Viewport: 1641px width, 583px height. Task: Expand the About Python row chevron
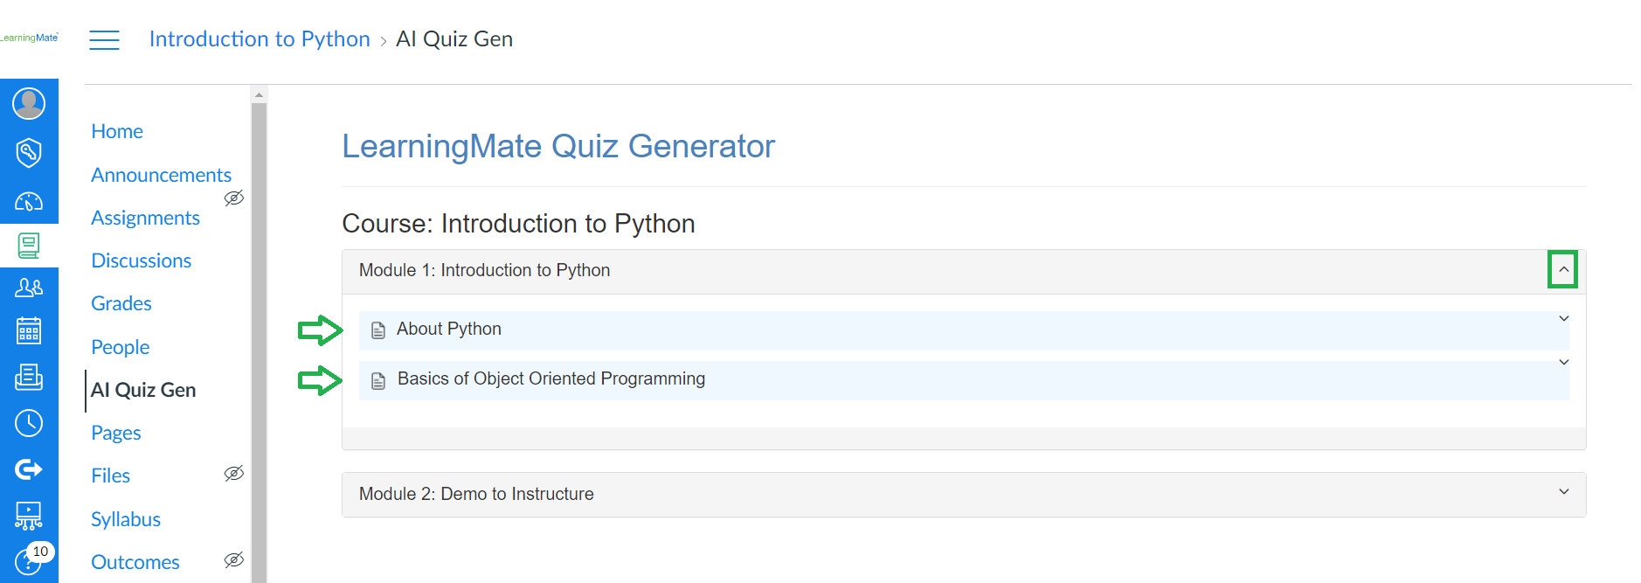(1564, 318)
